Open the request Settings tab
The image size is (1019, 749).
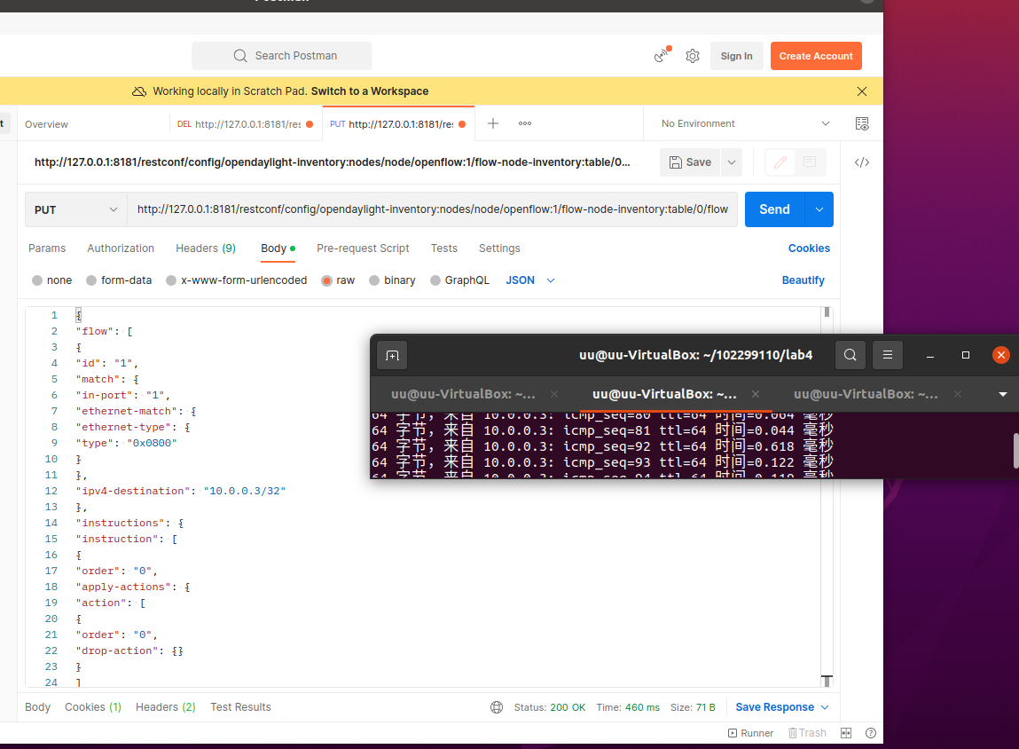pyautogui.click(x=499, y=248)
